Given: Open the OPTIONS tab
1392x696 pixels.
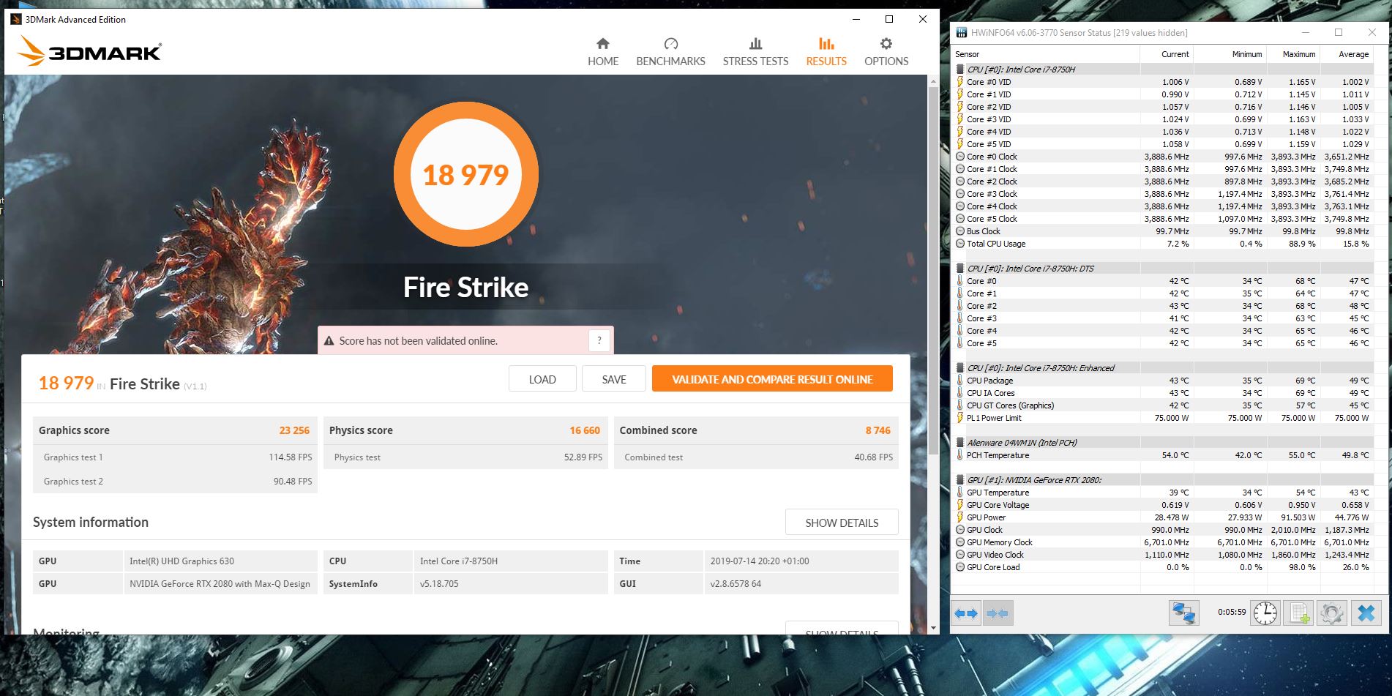Looking at the screenshot, I should pos(886,52).
